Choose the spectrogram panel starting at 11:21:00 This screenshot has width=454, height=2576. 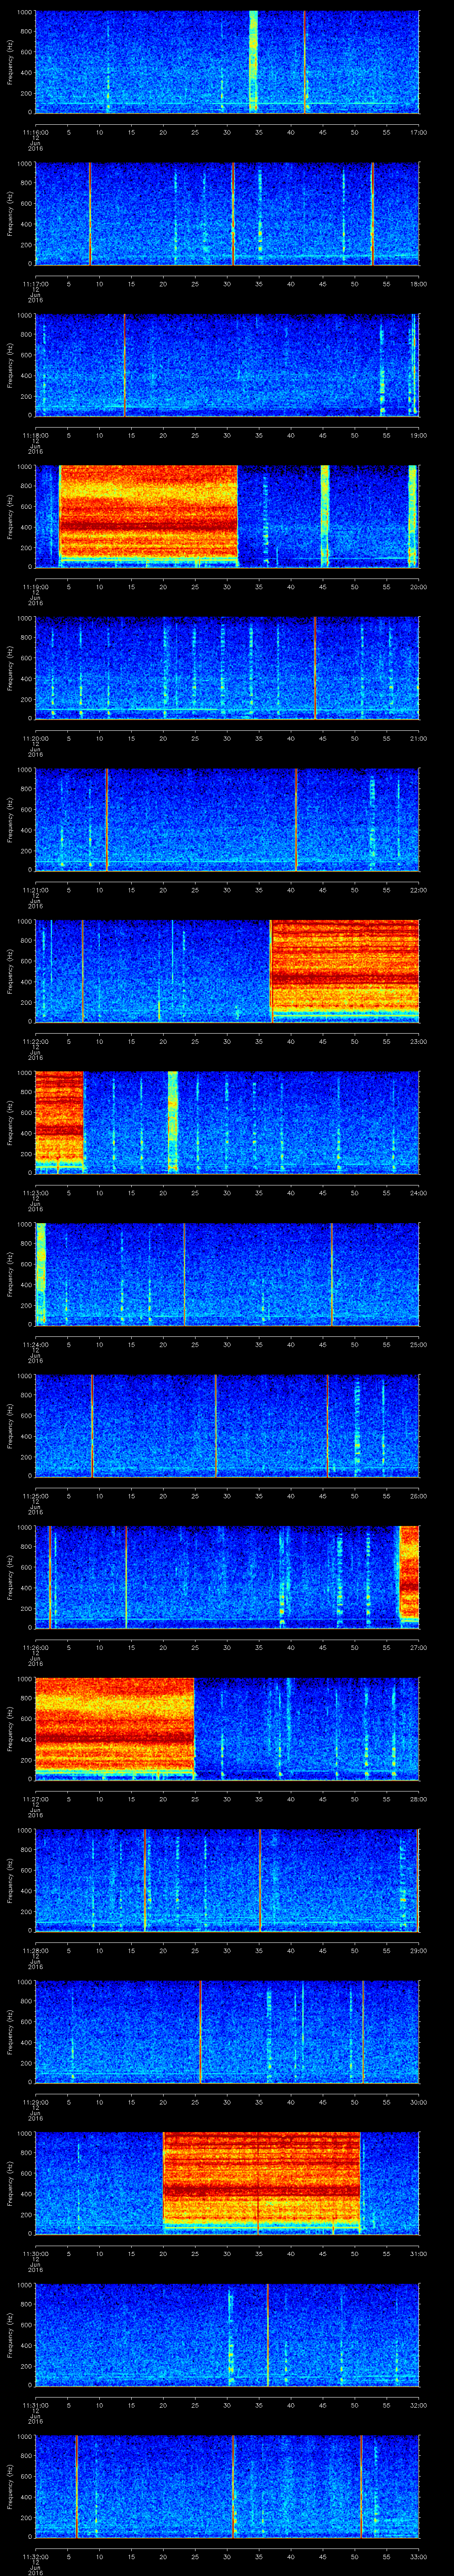coord(227,819)
